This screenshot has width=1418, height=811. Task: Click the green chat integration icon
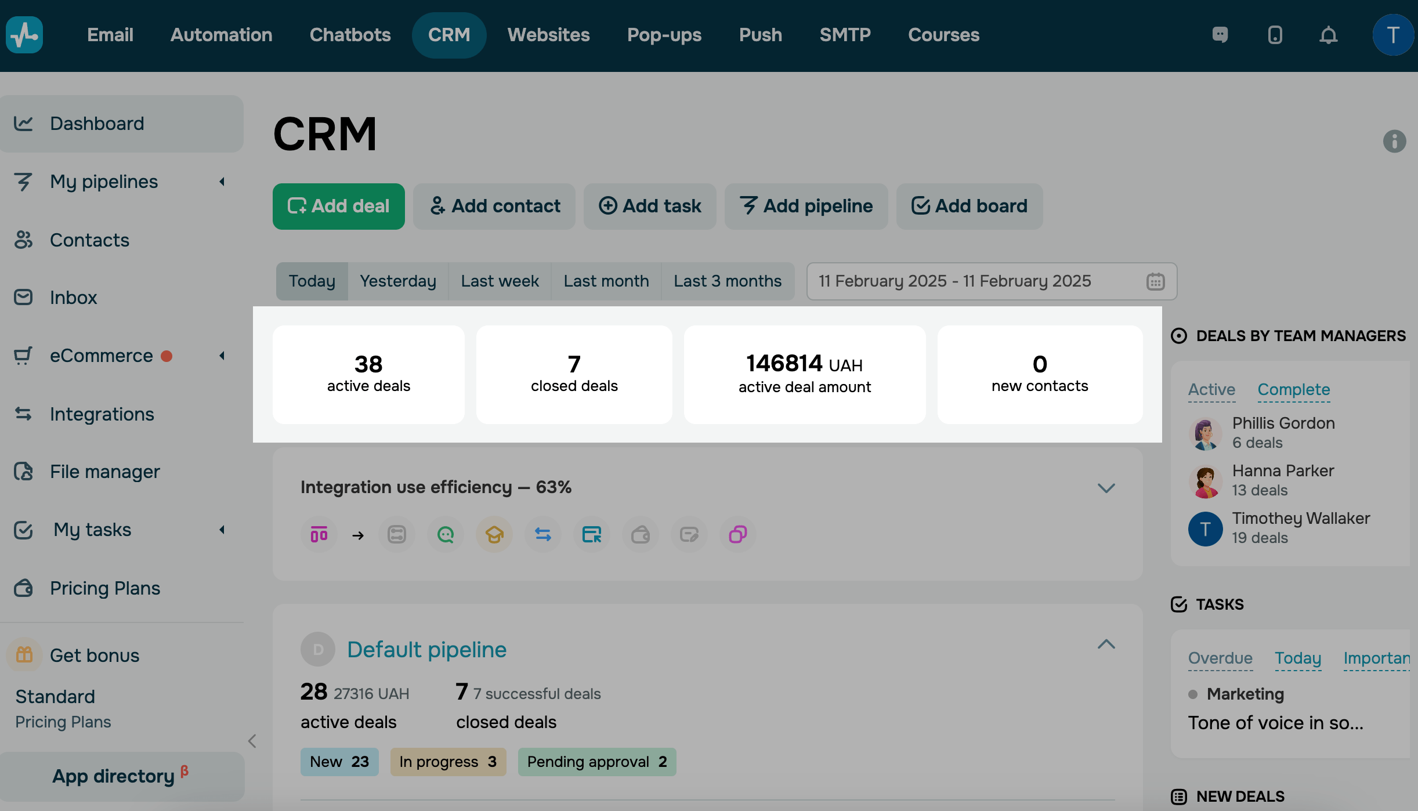pos(445,534)
